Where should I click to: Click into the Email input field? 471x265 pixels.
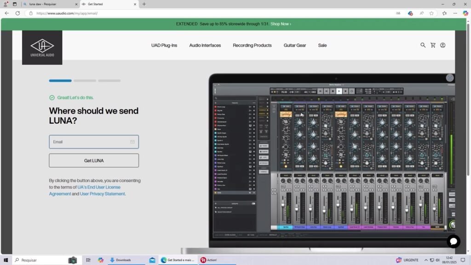(94, 142)
